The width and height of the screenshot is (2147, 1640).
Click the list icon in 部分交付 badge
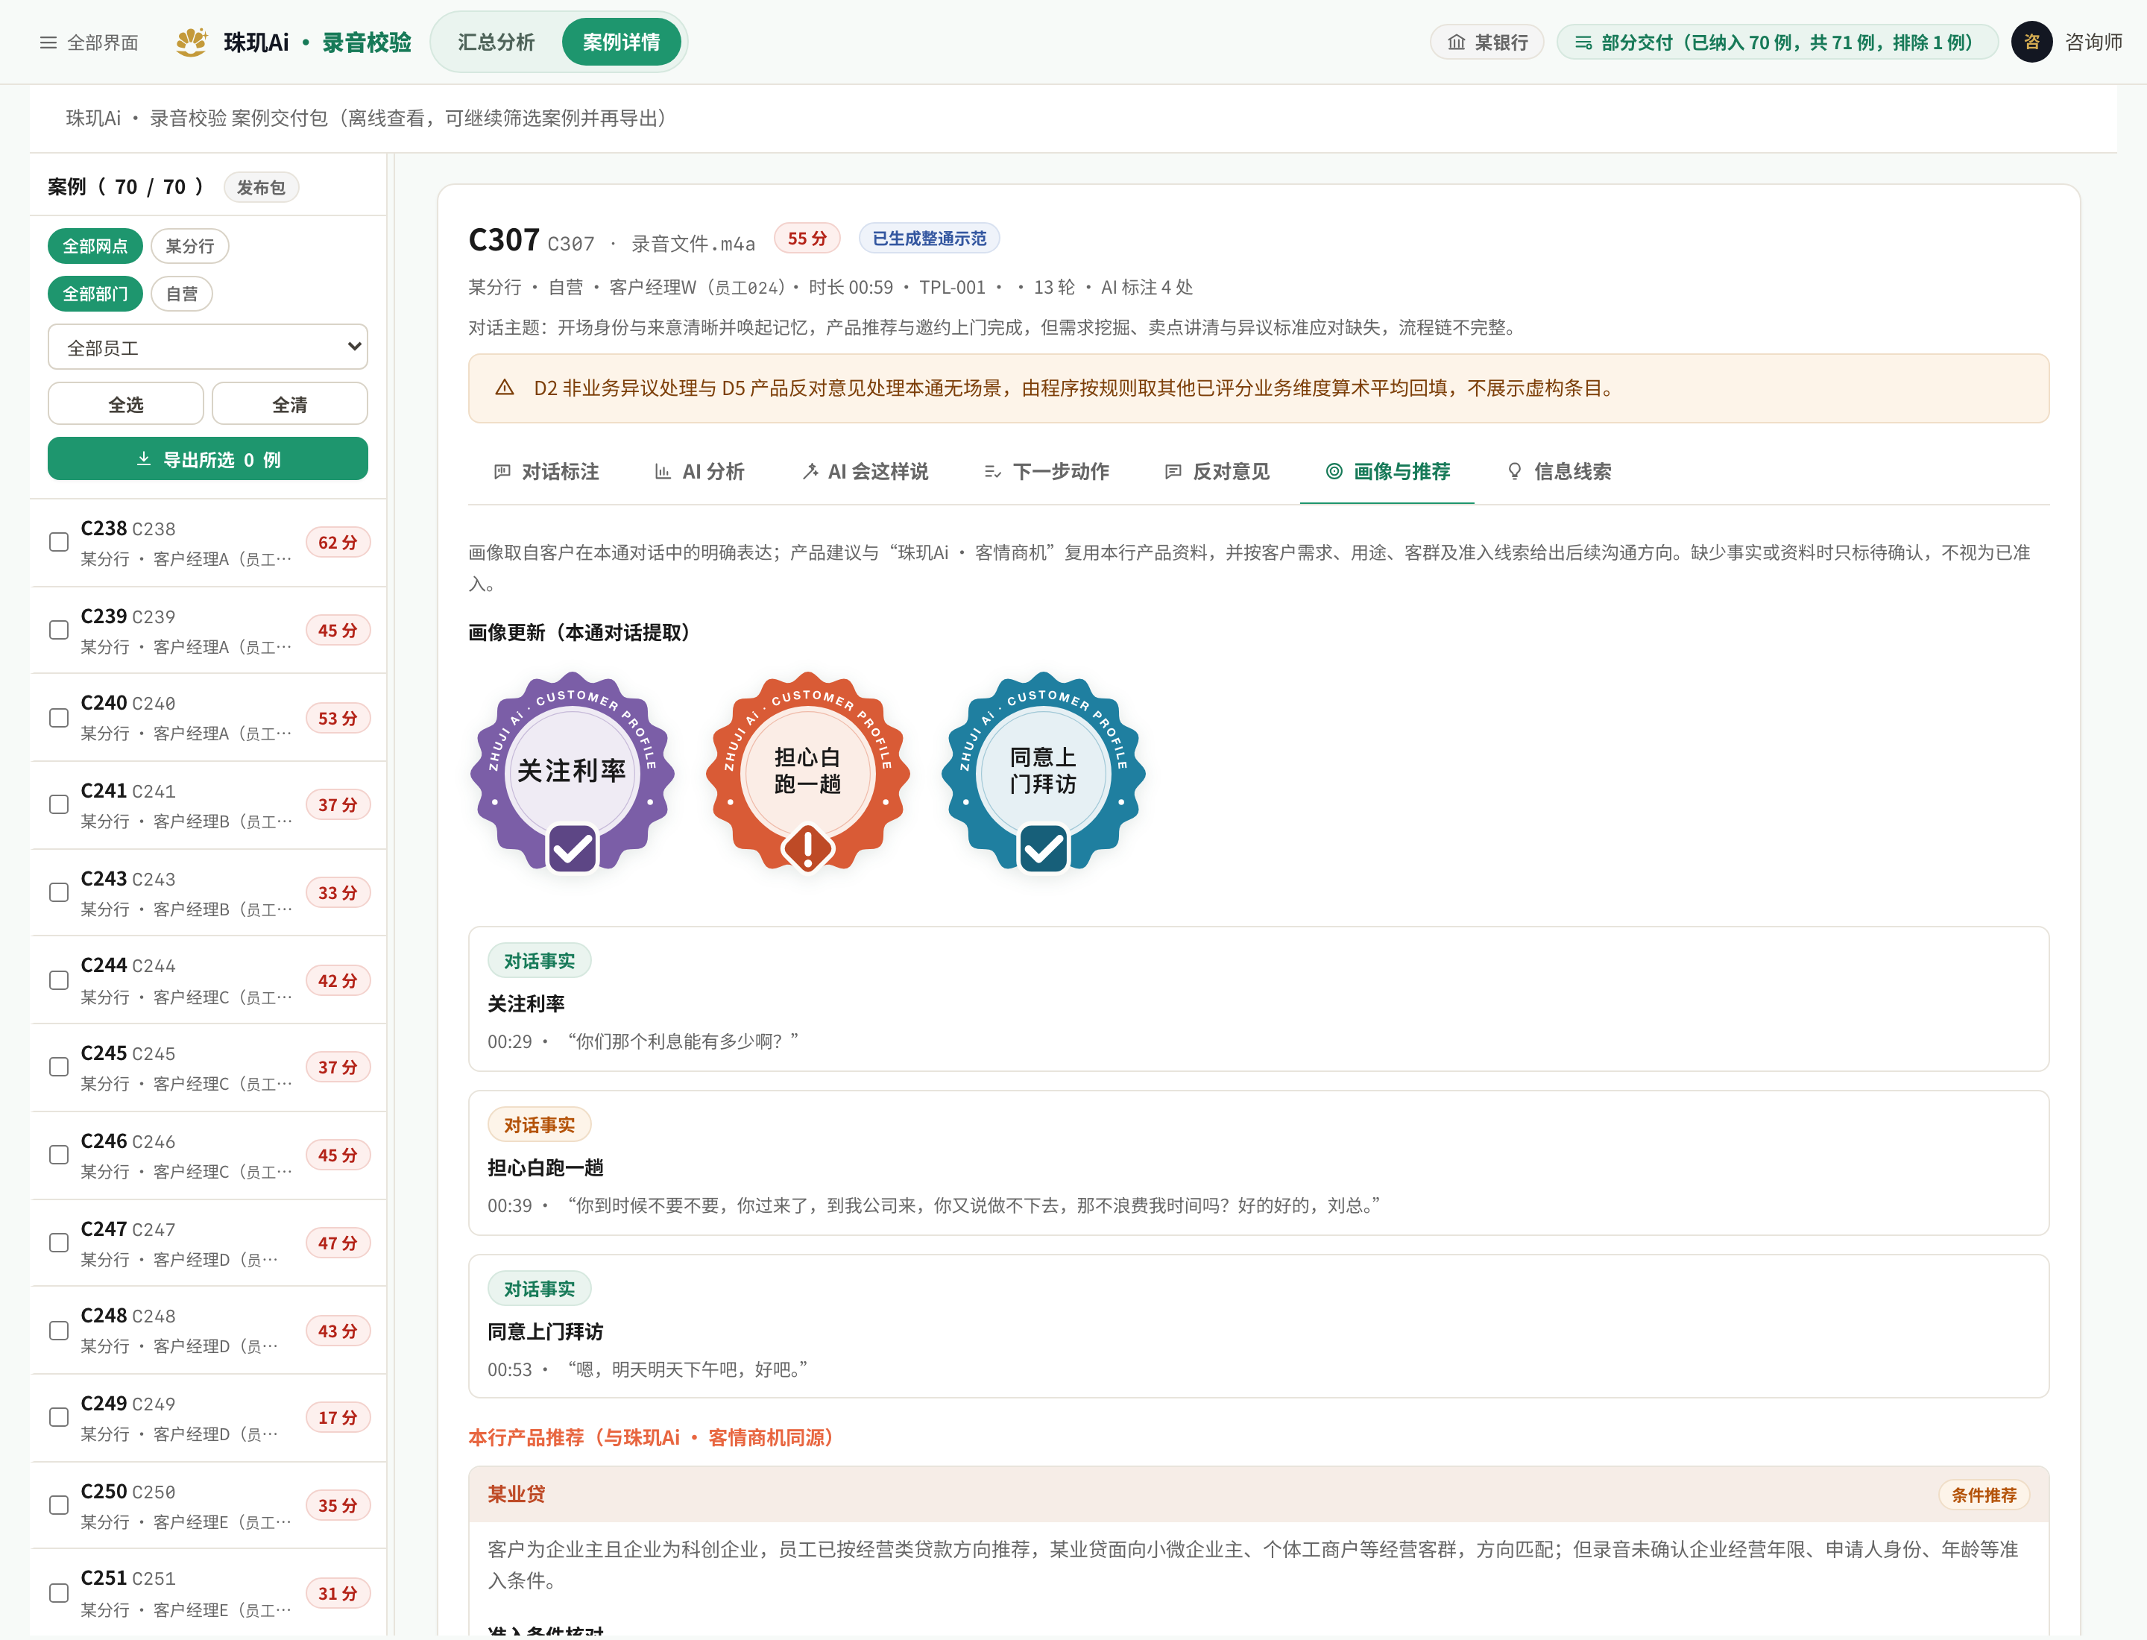(x=1583, y=43)
